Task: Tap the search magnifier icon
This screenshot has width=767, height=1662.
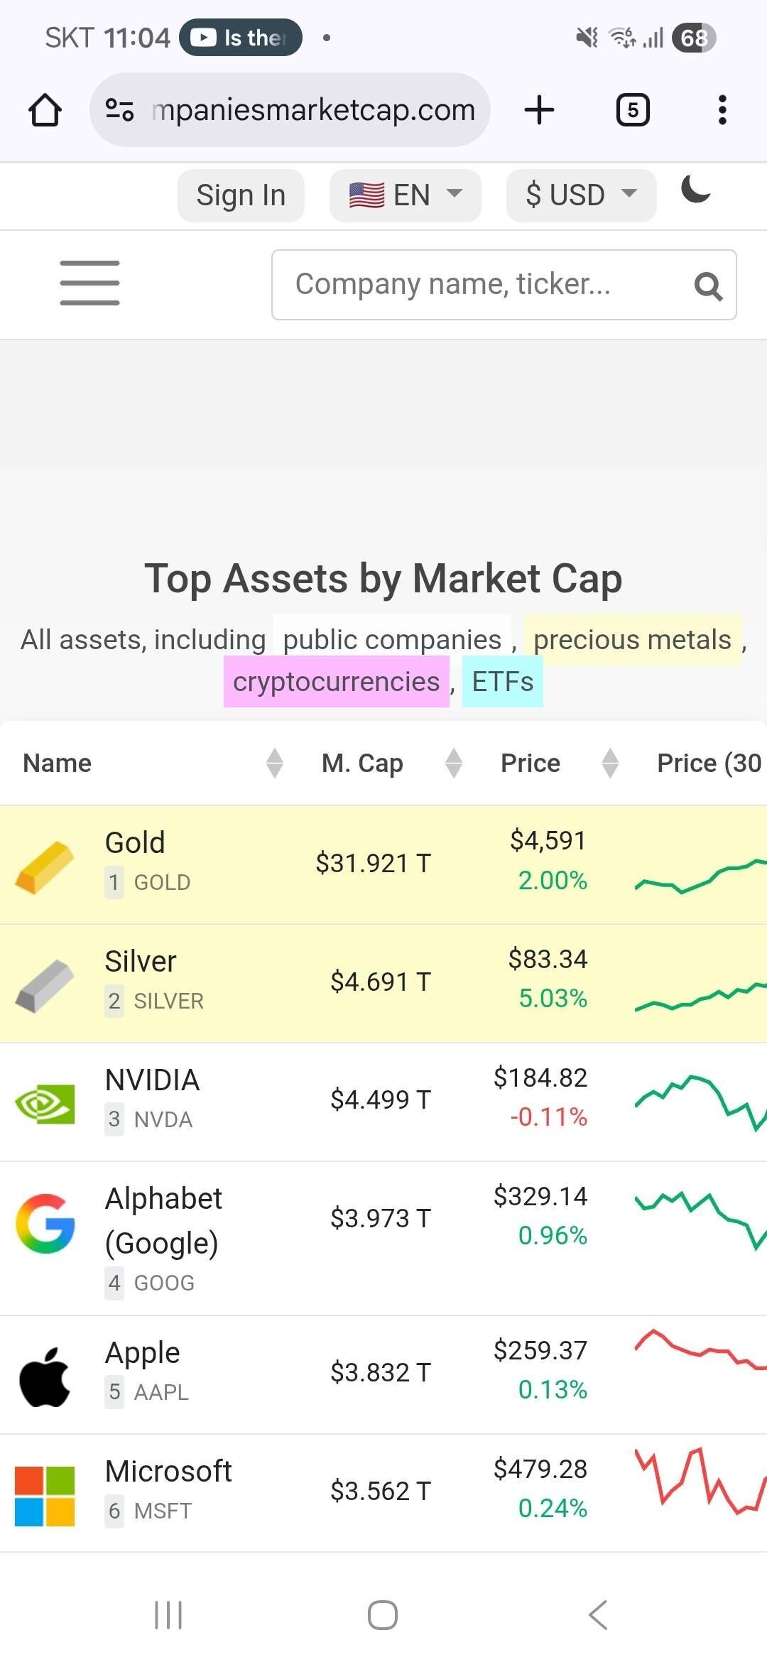Action: tap(708, 286)
